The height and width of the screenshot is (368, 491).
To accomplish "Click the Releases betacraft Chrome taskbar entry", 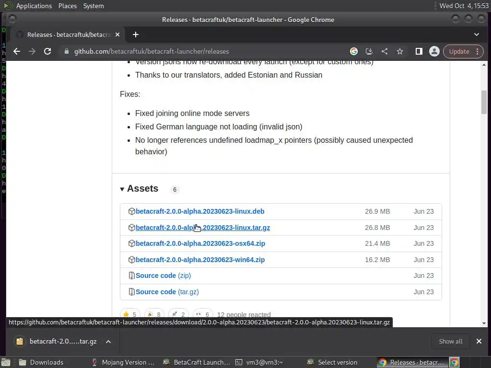I will click(412, 362).
